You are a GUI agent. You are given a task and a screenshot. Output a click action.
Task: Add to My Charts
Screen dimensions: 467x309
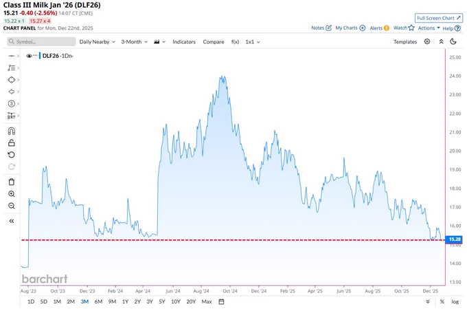point(350,28)
